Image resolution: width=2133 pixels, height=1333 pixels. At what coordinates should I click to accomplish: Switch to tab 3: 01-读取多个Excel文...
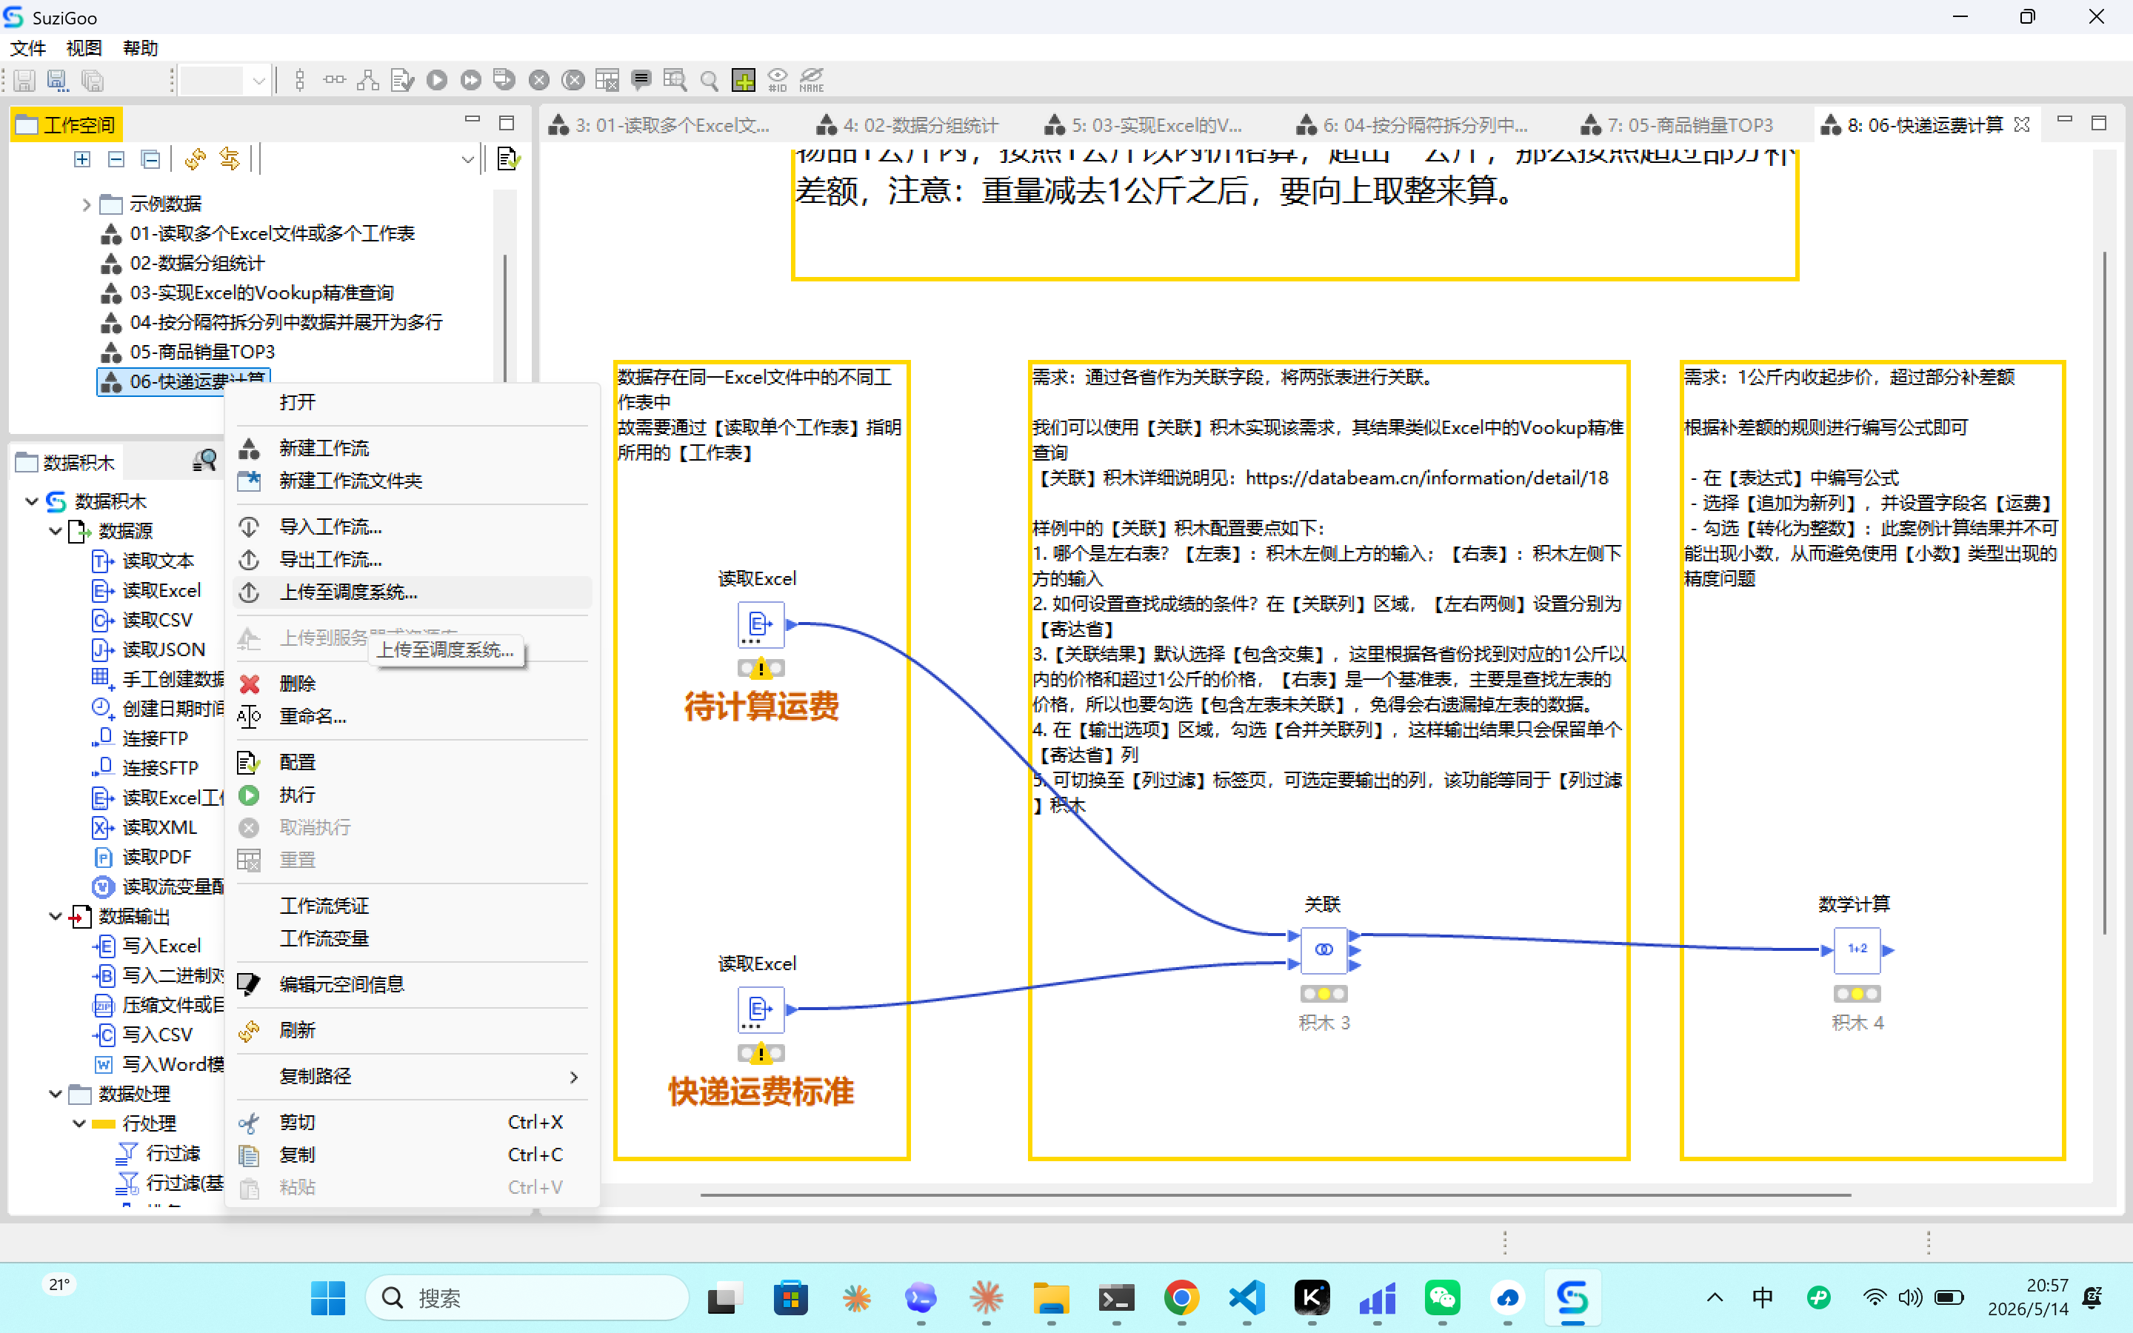point(659,125)
